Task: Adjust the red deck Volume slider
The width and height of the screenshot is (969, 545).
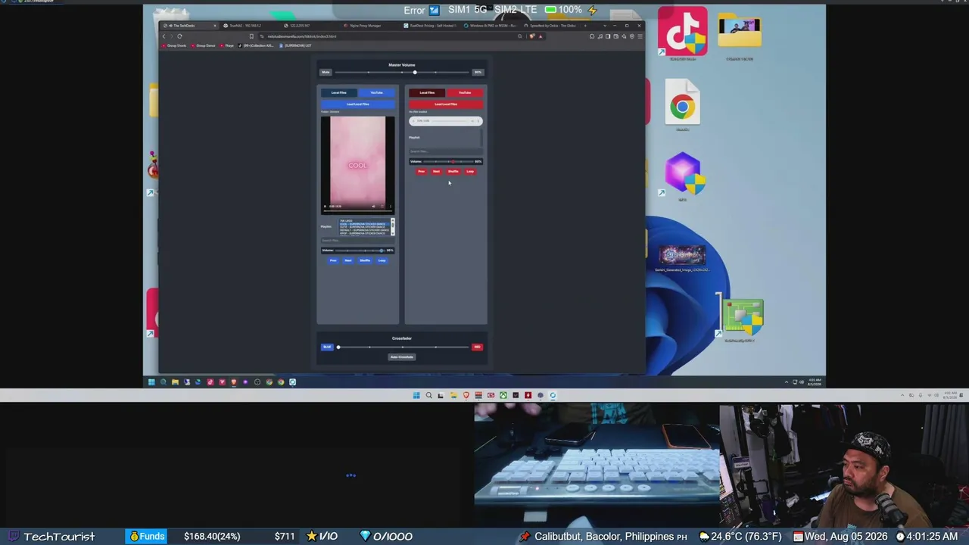Action: [x=449, y=161]
